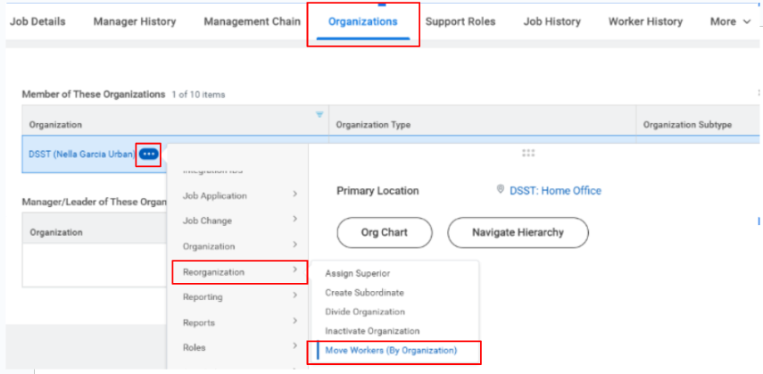Select the Support Roles tab

click(460, 21)
